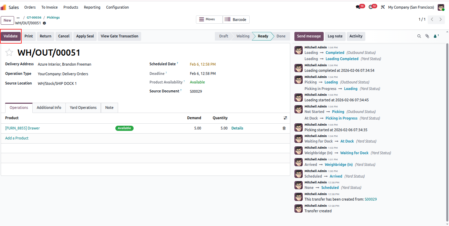Select the Waiting status stage
The height and width of the screenshot is (226, 449).
tap(243, 36)
